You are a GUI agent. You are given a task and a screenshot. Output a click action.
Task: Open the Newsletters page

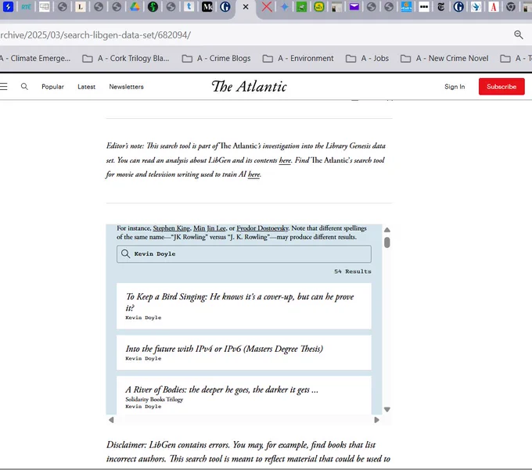point(126,87)
